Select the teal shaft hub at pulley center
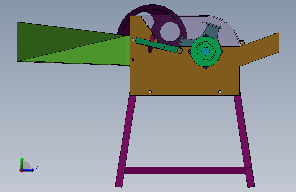 point(206,51)
